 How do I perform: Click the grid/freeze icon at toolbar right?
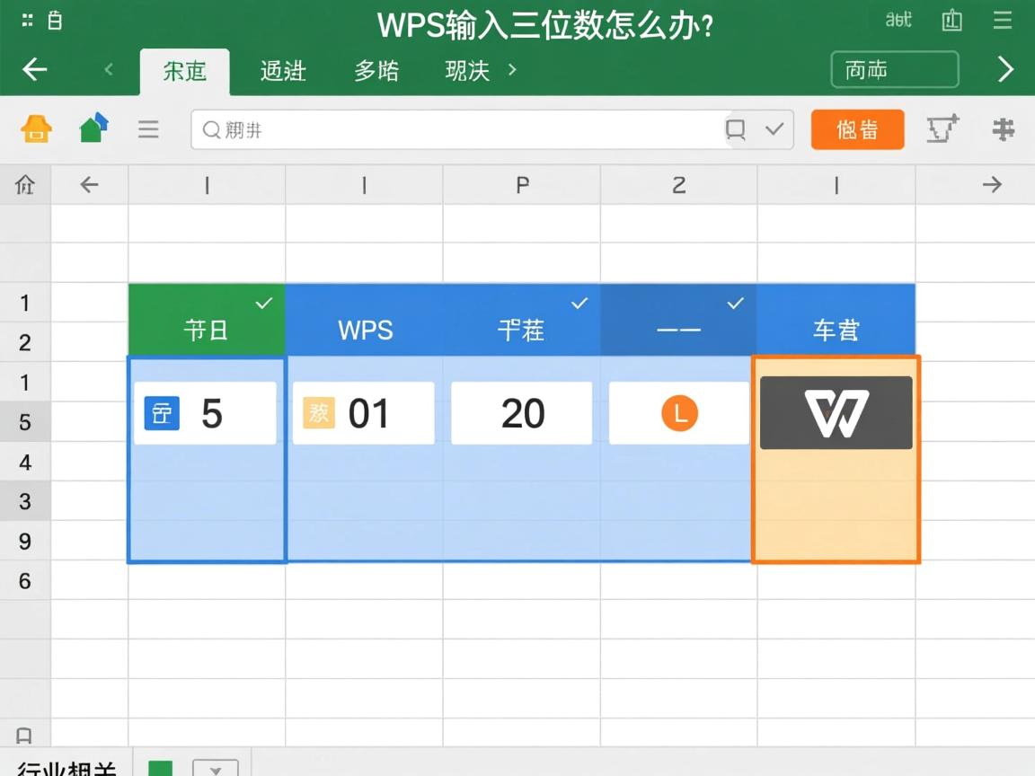[1002, 129]
